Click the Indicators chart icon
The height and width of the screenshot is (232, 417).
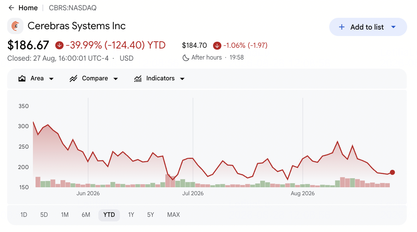138,78
